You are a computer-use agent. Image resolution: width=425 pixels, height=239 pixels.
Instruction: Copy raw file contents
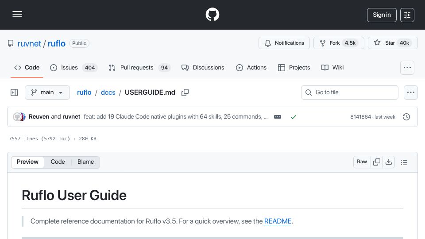coord(377,162)
